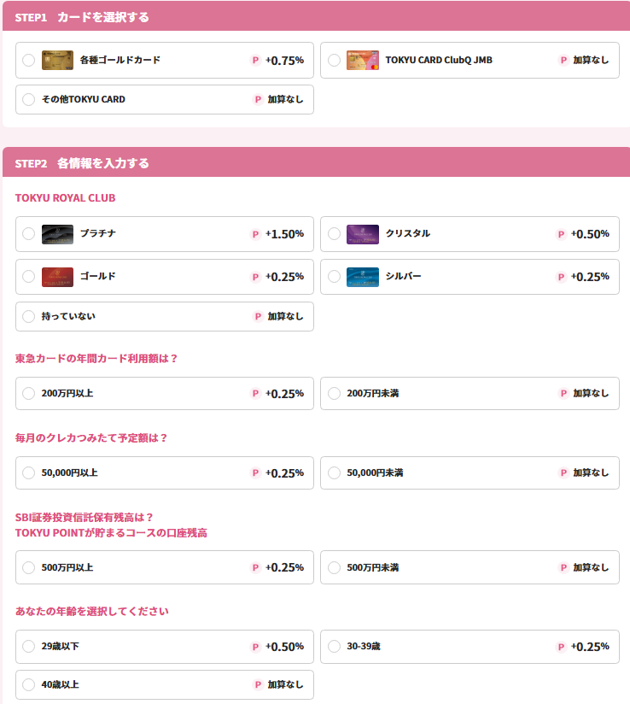Click the gold card image for 各種ゴールドカード
This screenshot has height=704, width=630.
click(x=57, y=60)
